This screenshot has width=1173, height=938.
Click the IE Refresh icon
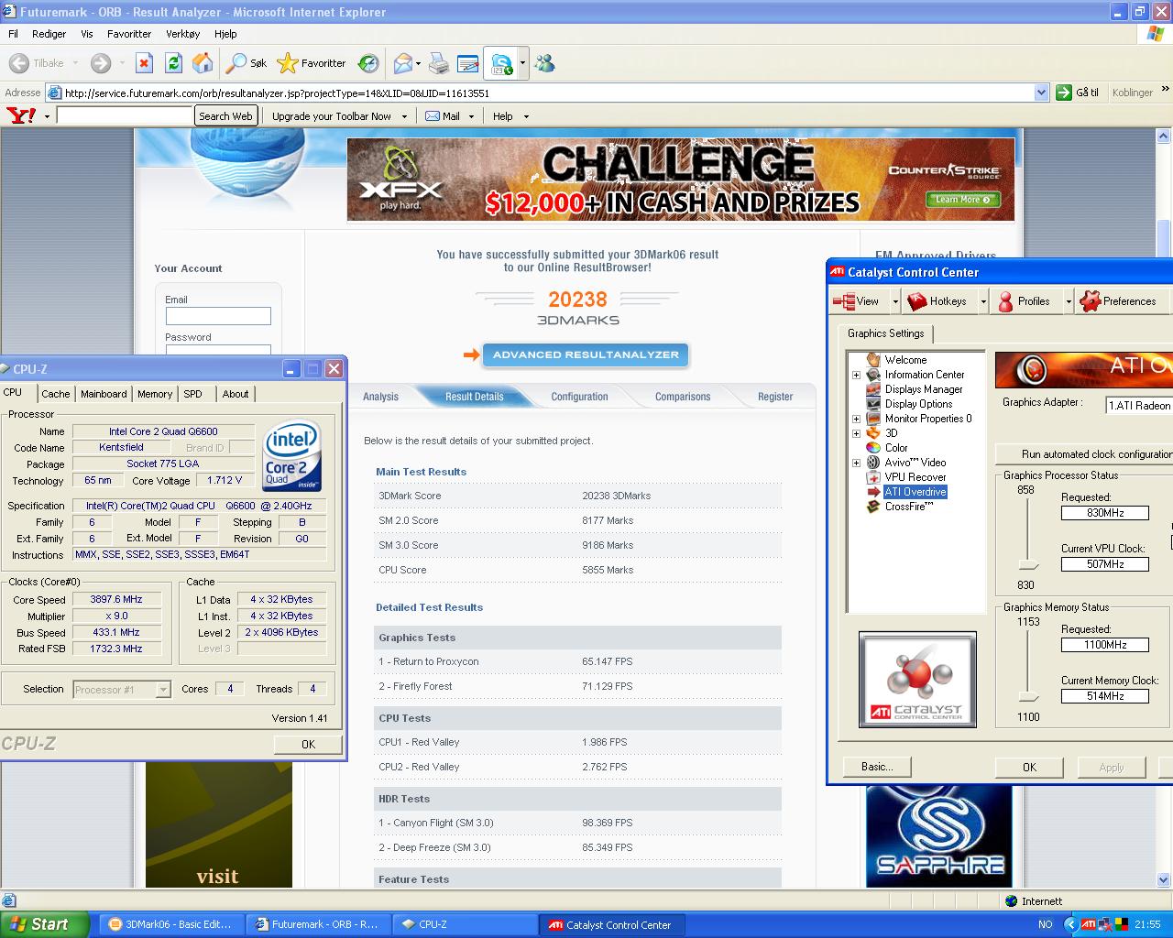[173, 63]
